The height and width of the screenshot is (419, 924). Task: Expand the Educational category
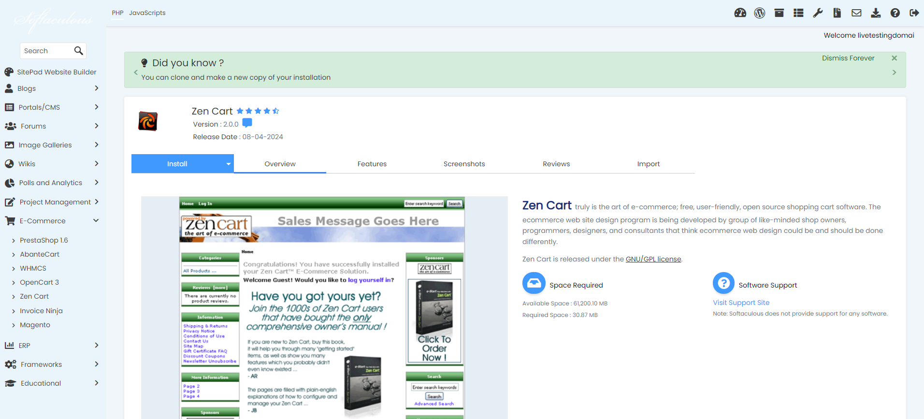click(x=51, y=383)
